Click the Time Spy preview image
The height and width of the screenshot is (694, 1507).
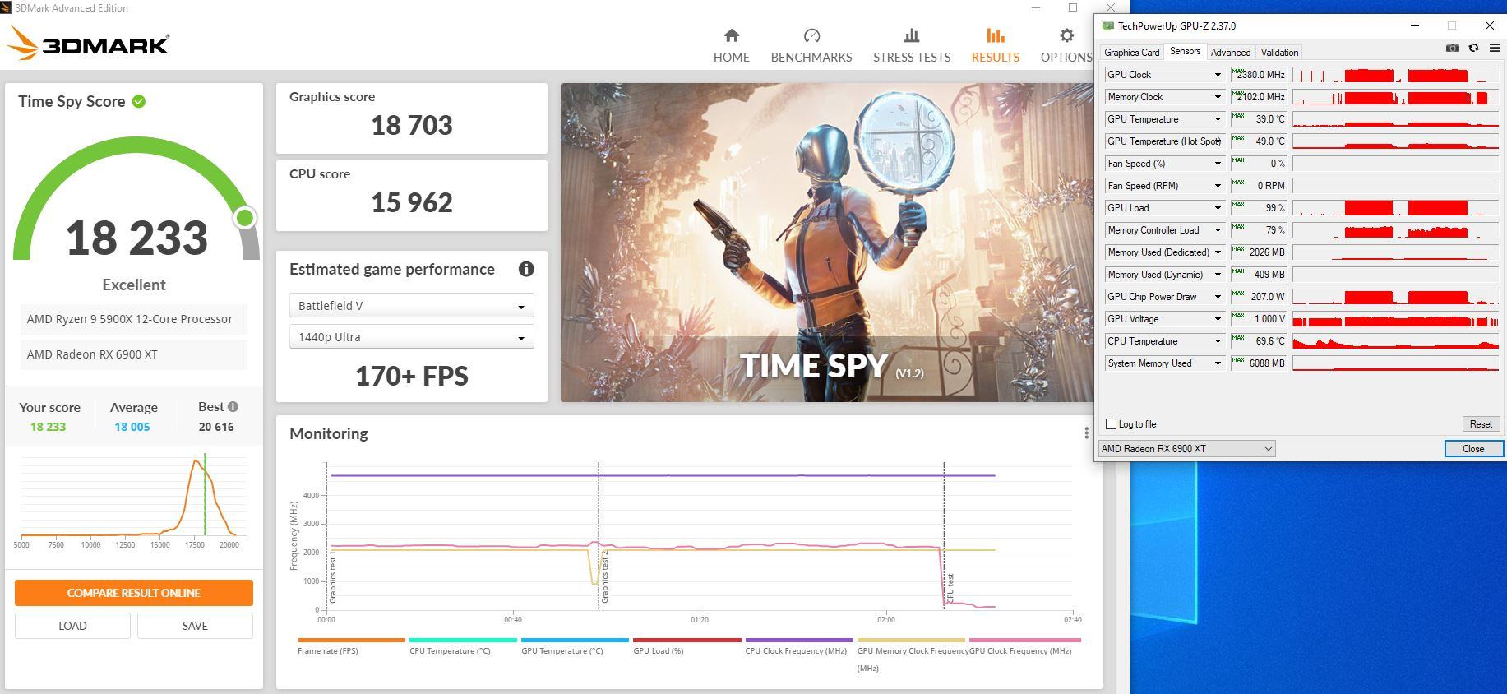[x=826, y=243]
